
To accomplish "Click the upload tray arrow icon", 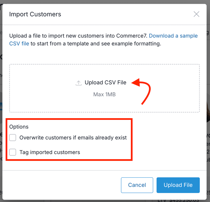I will 79,83.
